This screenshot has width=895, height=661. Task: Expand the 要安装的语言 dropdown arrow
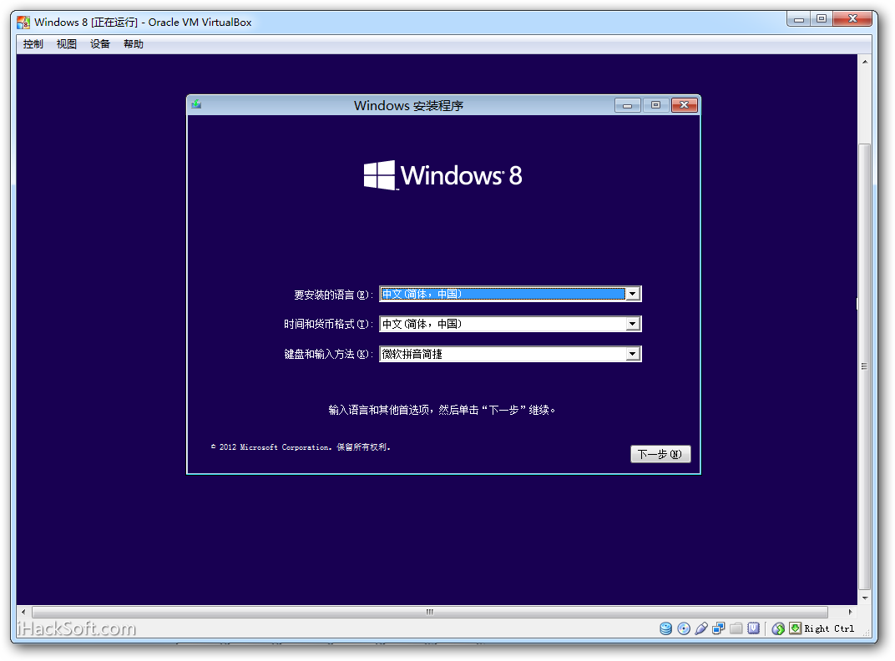[x=633, y=294]
